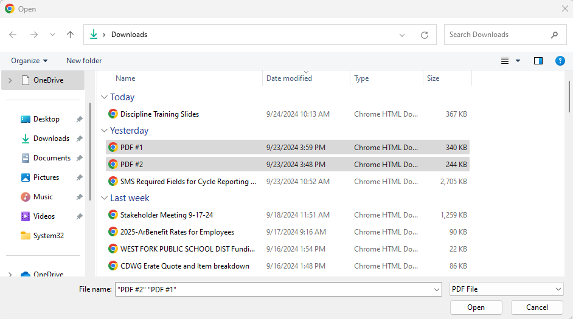The height and width of the screenshot is (319, 573).
Task: Click Chrome icon next to PDF #2
Action: (113, 164)
